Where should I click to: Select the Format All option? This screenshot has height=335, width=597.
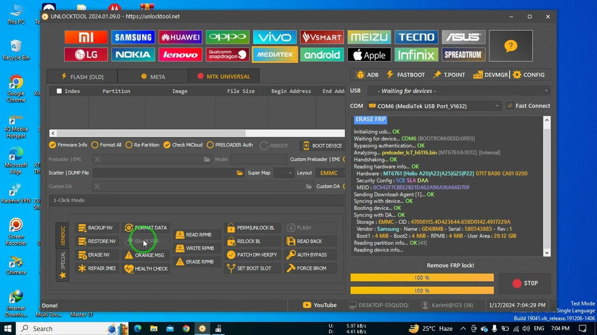tap(106, 145)
